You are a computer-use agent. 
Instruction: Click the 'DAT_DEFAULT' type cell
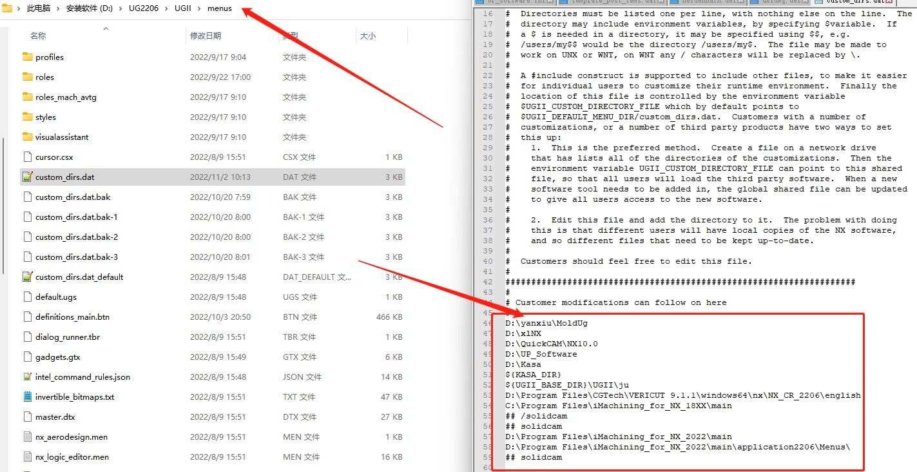pyautogui.click(x=317, y=277)
